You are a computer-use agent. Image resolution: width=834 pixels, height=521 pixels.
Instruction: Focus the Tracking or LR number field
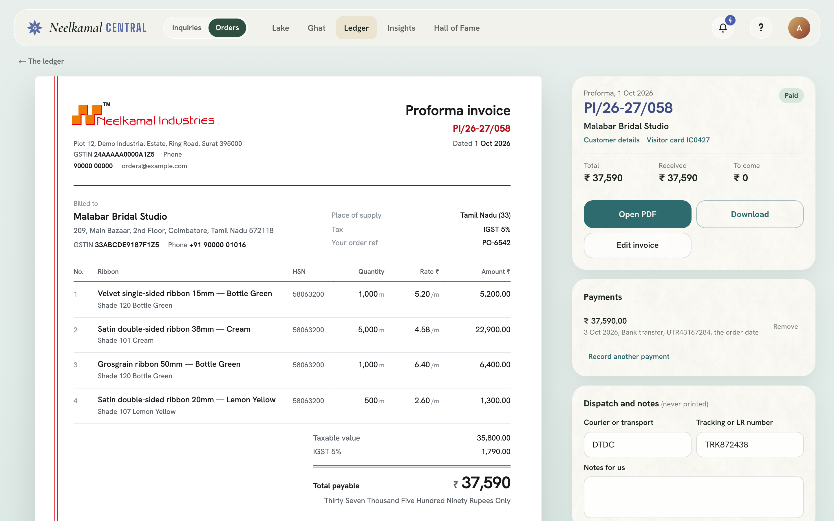pyautogui.click(x=749, y=445)
